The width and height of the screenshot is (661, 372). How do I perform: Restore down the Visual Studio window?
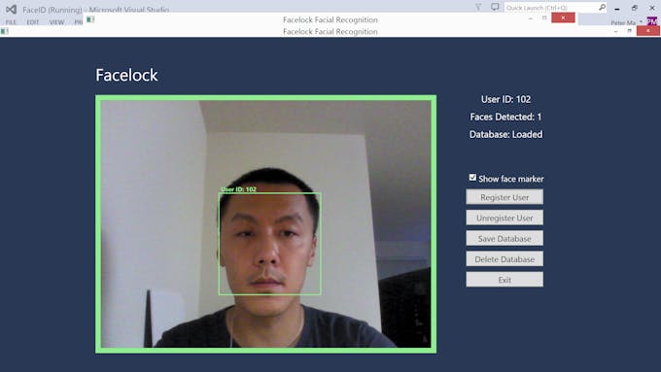635,8
